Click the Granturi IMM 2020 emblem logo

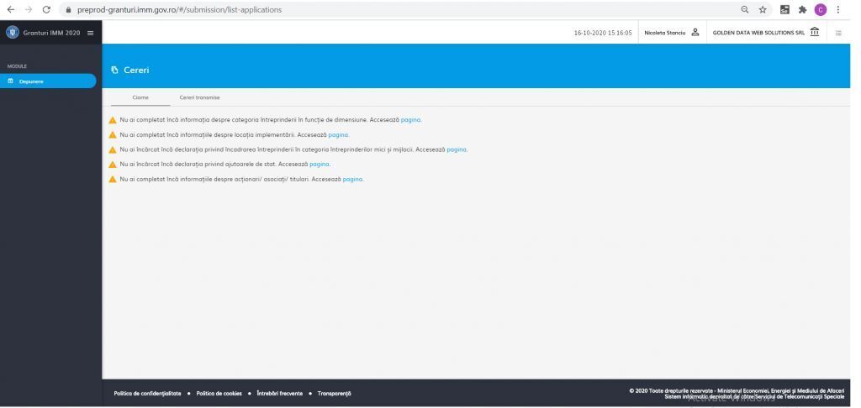(x=12, y=33)
